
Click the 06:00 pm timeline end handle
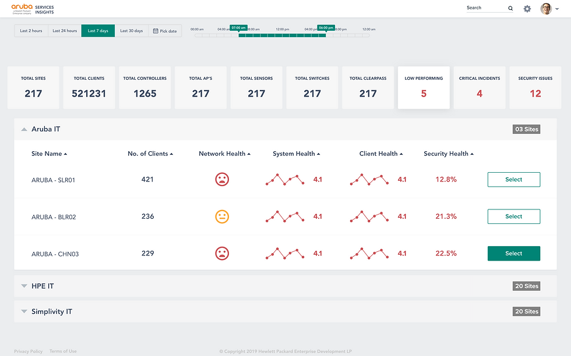(x=326, y=28)
